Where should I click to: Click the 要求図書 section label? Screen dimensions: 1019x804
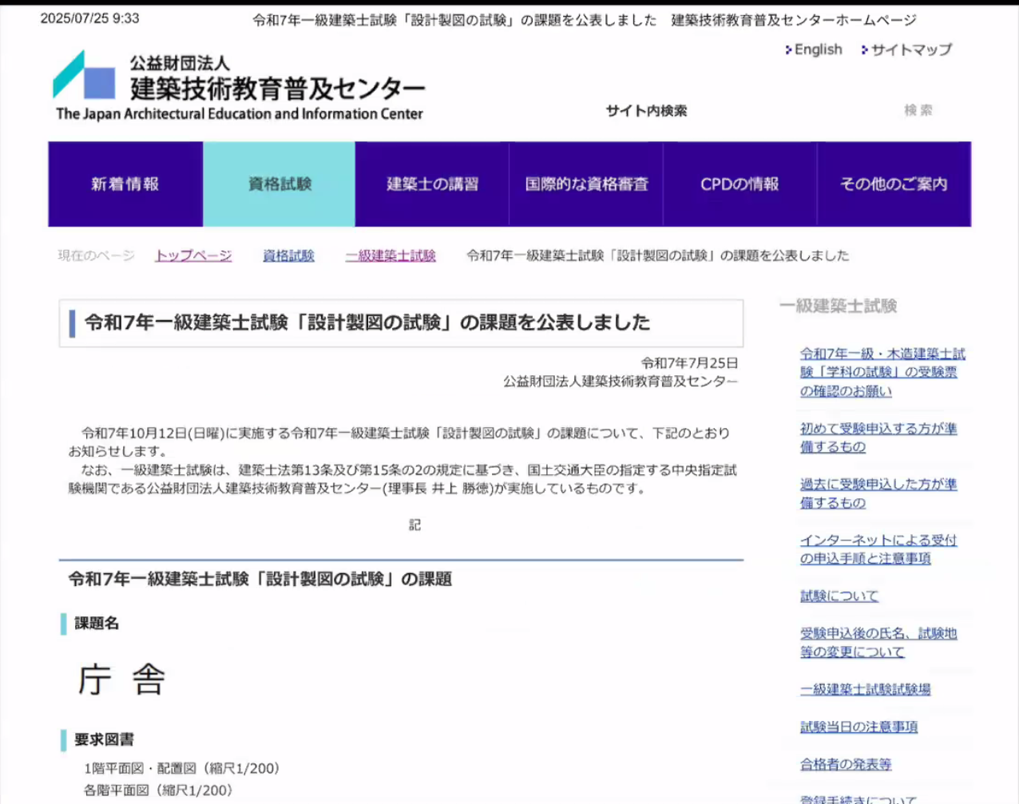click(x=104, y=740)
